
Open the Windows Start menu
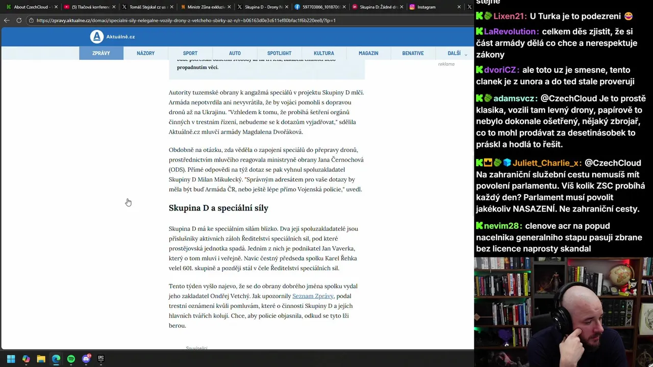click(x=11, y=359)
